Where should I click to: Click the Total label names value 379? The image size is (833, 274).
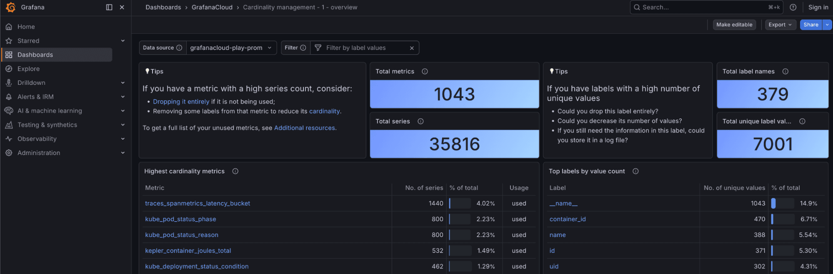coord(773,94)
